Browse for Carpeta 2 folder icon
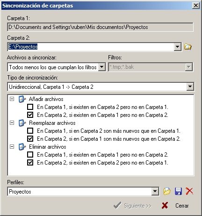The height and width of the screenshot is (216, 202). click(188, 47)
